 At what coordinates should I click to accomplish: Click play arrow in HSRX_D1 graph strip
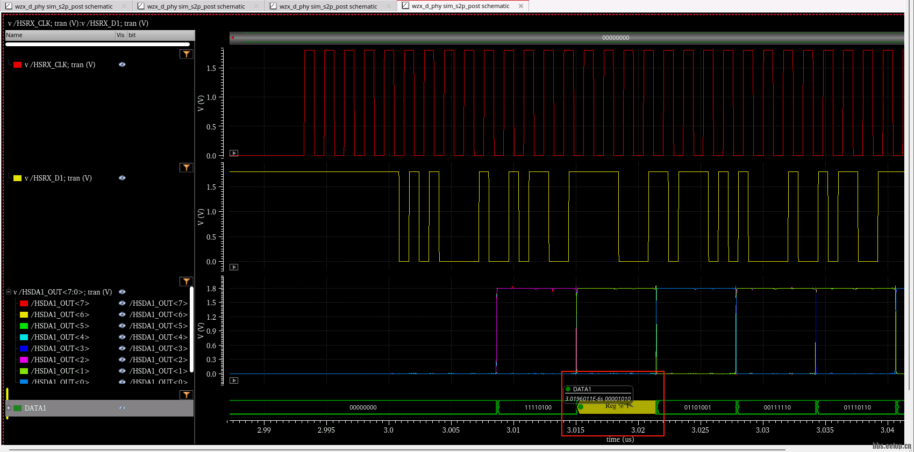[234, 267]
